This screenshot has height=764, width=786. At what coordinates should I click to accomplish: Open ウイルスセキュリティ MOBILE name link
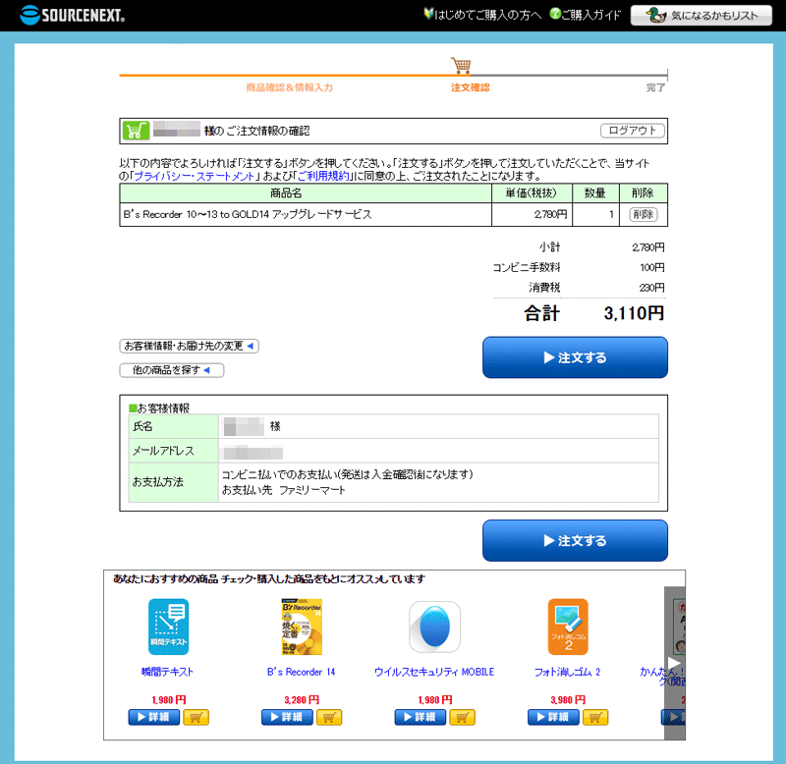click(x=434, y=672)
